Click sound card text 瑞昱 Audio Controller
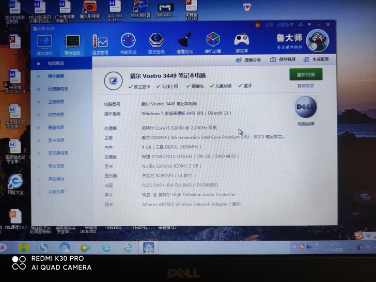376x282 pixels. [189, 195]
